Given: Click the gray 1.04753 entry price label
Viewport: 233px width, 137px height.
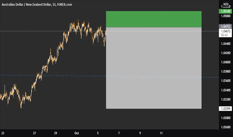Looking at the screenshot, I should pos(225,26).
